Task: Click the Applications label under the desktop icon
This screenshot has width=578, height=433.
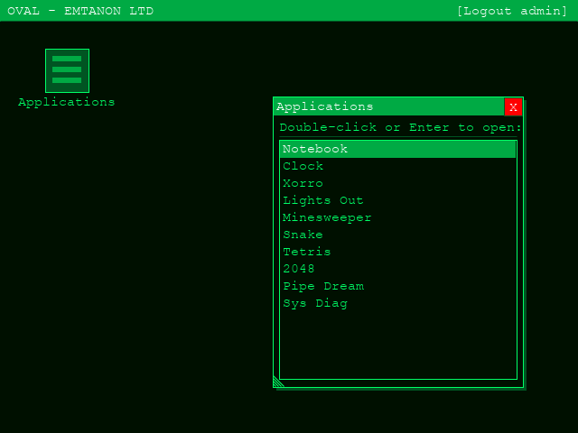Action: tap(67, 103)
